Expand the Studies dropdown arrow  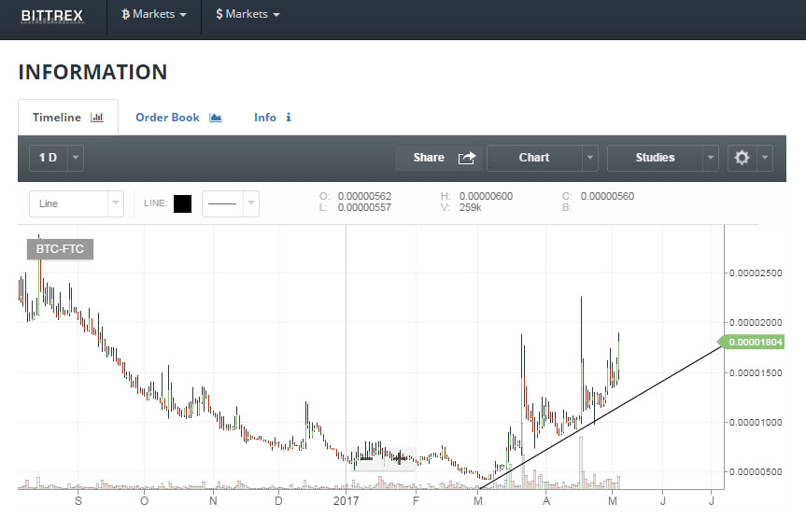[711, 158]
